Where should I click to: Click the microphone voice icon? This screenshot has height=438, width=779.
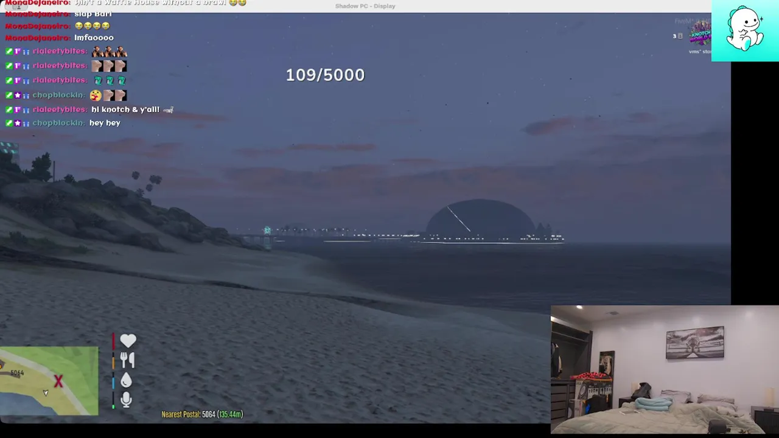coord(126,400)
